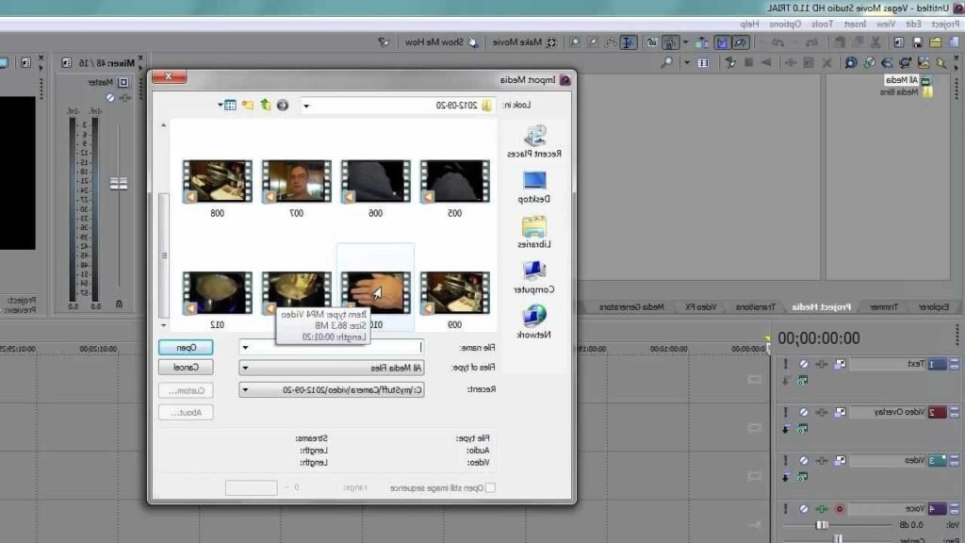965x543 pixels.
Task: Open the Tools menu
Action: tap(822, 24)
